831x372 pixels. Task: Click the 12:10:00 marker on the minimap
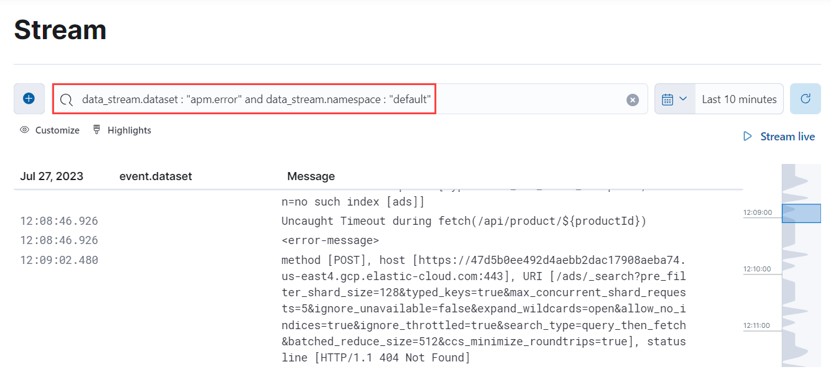point(761,268)
